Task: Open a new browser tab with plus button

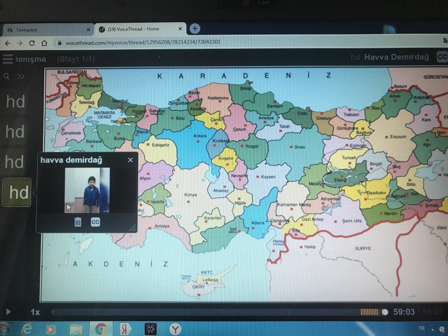Action: (x=194, y=28)
